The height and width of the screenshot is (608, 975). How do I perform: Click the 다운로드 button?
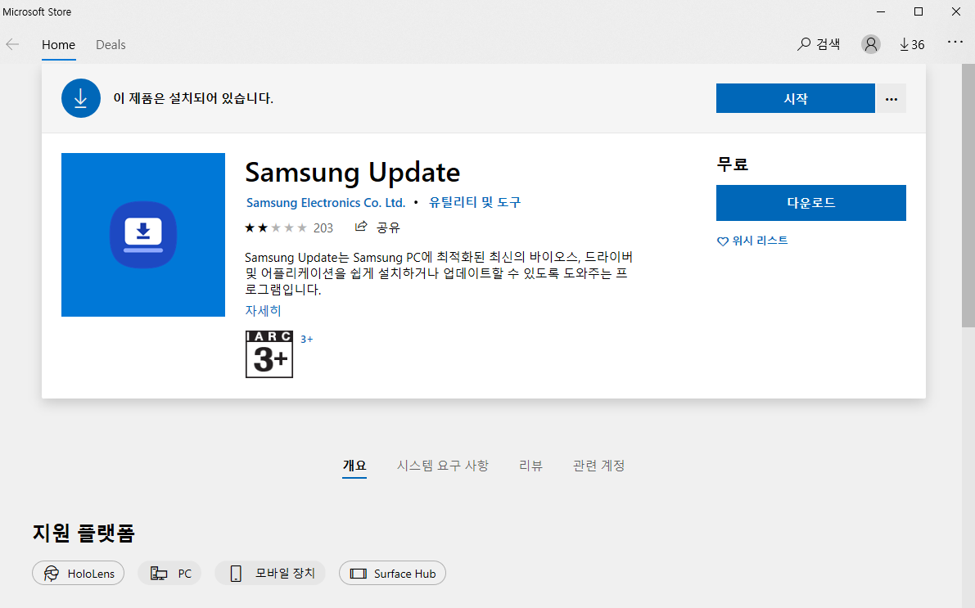(x=810, y=202)
